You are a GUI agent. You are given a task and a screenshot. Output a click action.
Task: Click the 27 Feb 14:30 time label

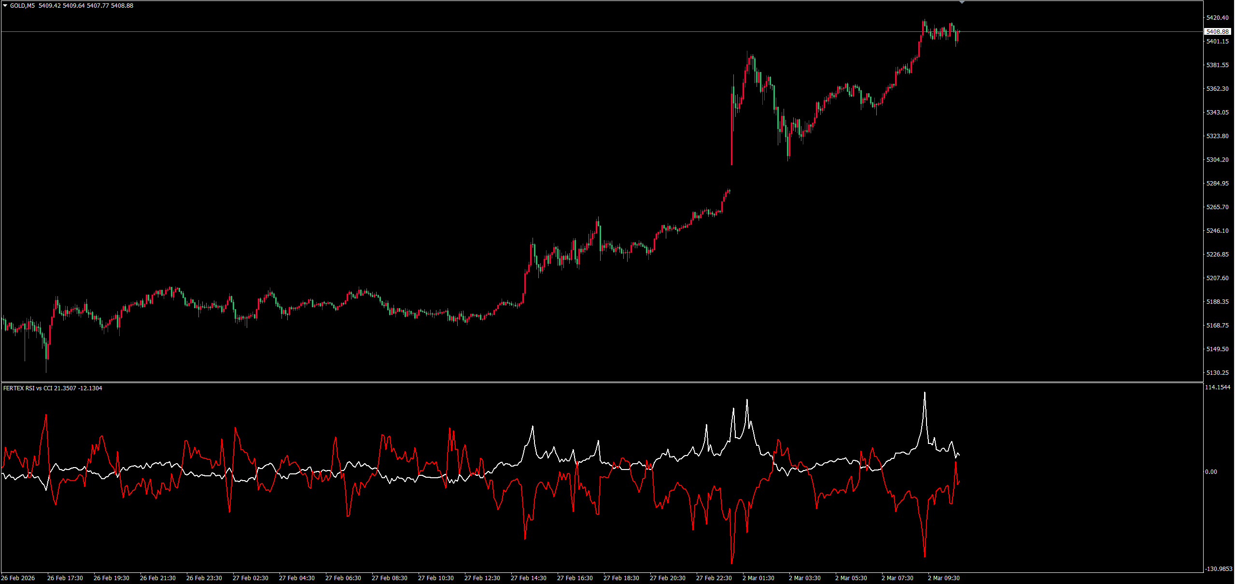pyautogui.click(x=528, y=578)
